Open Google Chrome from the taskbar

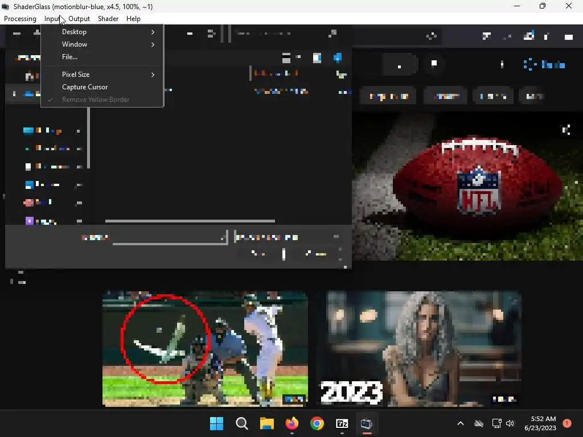click(317, 423)
